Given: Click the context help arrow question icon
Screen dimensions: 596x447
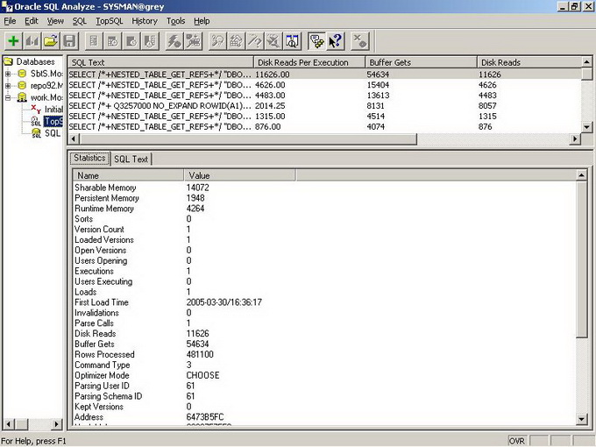Looking at the screenshot, I should tap(336, 41).
